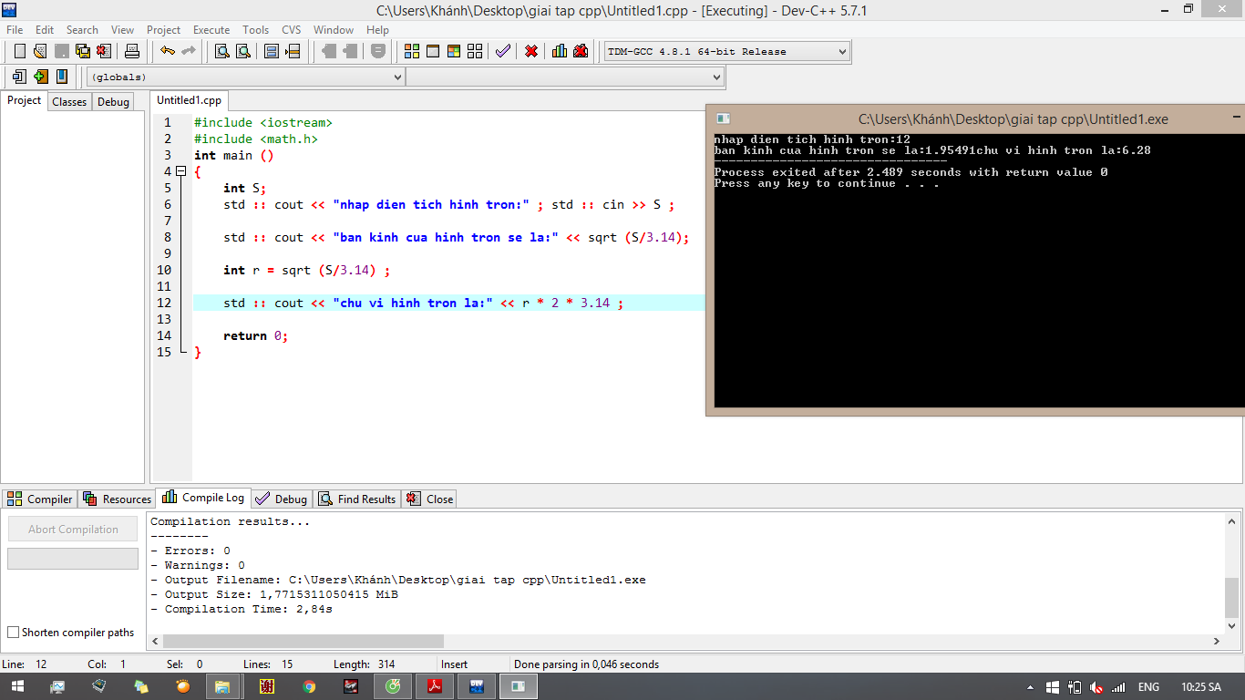Click the Run icon in the toolbar
Screen dimensions: 1245x700
point(433,51)
